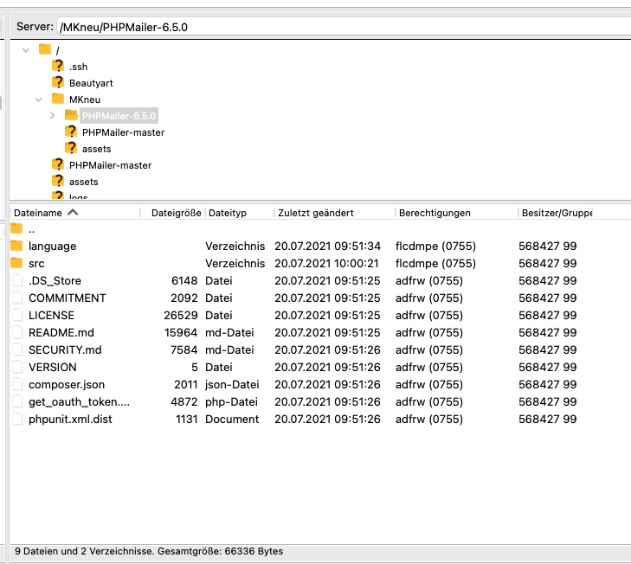
Task: Select the assets folder under MKneu
Action: 96,149
